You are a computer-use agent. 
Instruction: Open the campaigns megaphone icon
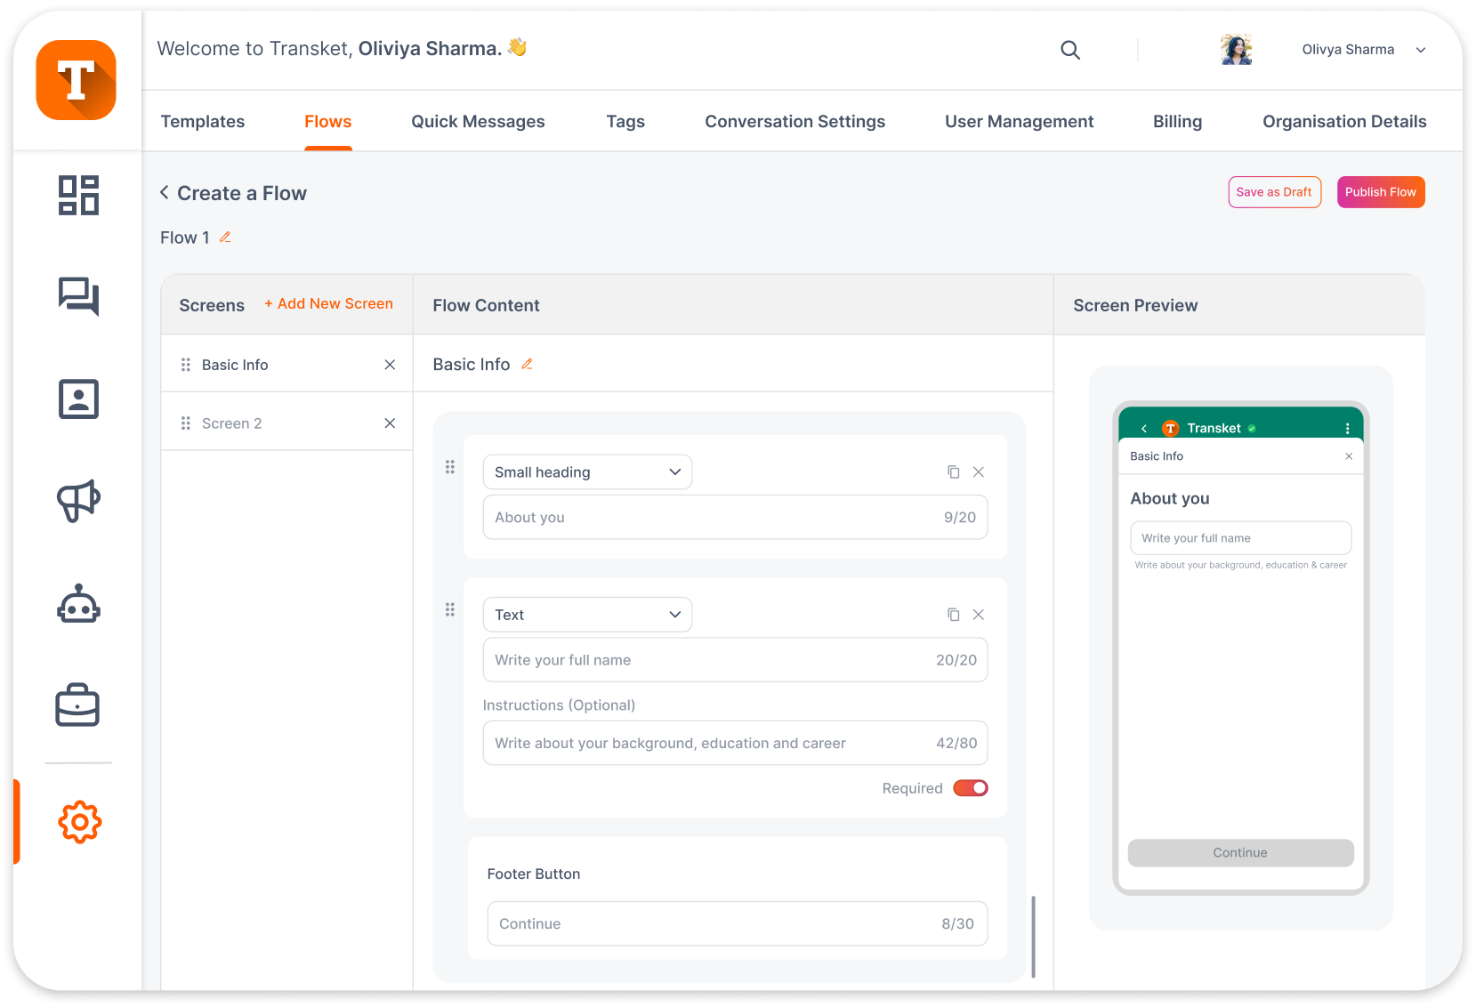point(78,501)
